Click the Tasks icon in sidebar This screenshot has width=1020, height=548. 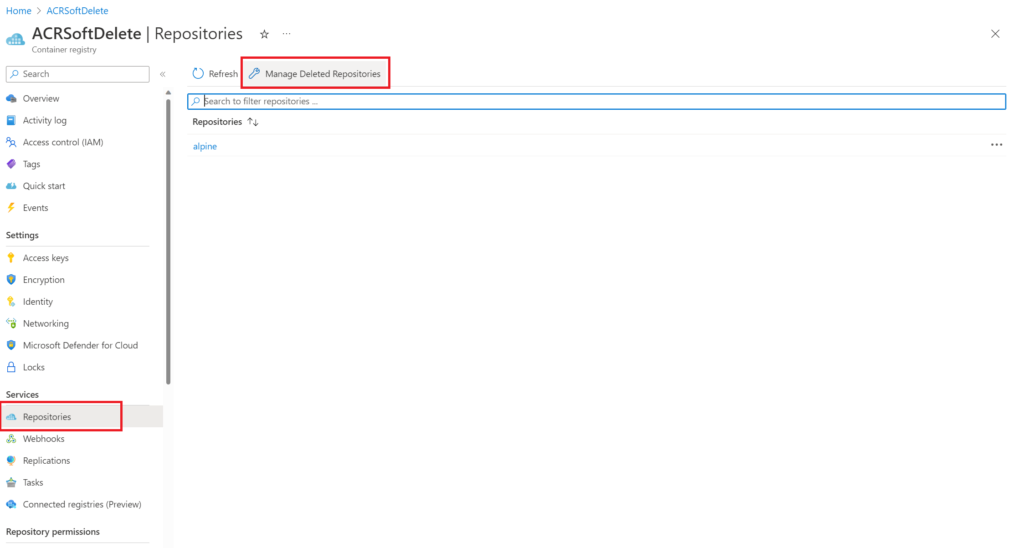pyautogui.click(x=11, y=482)
